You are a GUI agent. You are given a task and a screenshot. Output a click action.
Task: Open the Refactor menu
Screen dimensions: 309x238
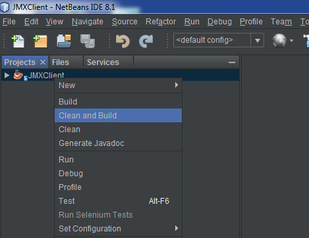click(161, 22)
